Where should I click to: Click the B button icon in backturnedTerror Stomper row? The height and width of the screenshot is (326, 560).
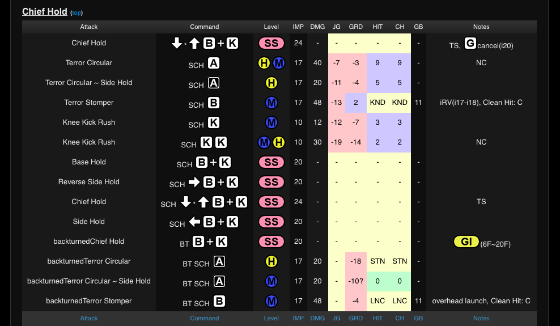coord(219,301)
